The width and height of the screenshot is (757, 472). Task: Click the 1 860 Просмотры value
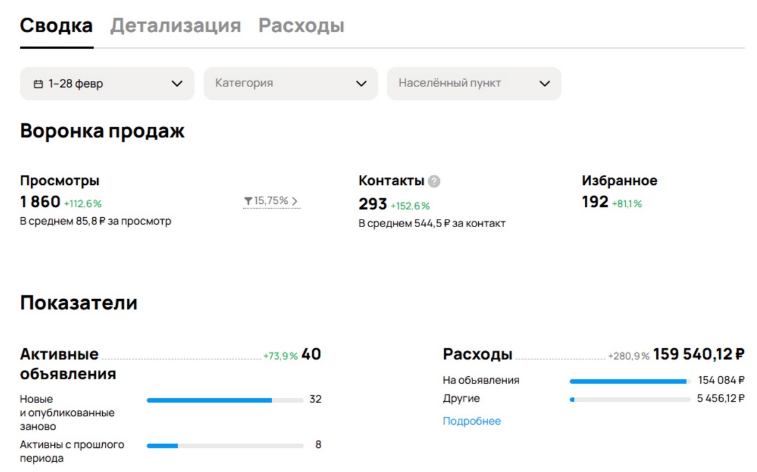click(40, 202)
